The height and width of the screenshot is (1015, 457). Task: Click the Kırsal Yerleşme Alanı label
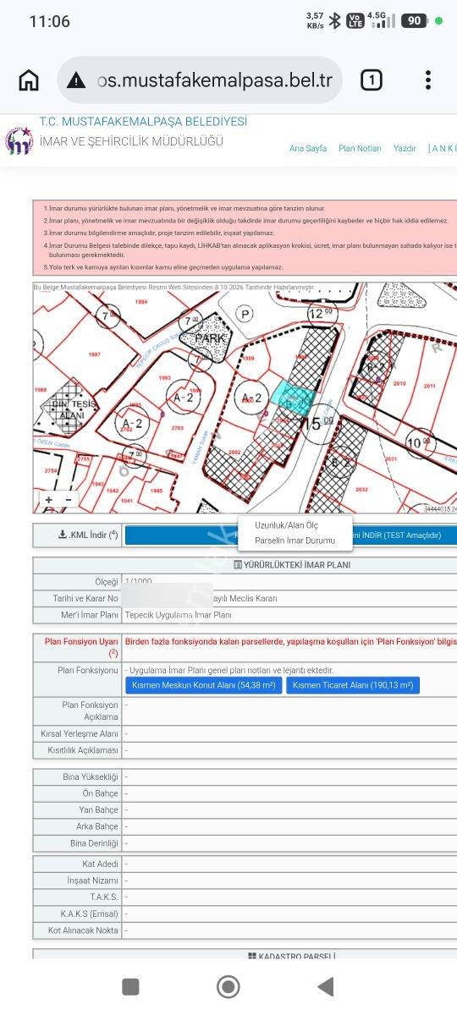pyautogui.click(x=80, y=733)
